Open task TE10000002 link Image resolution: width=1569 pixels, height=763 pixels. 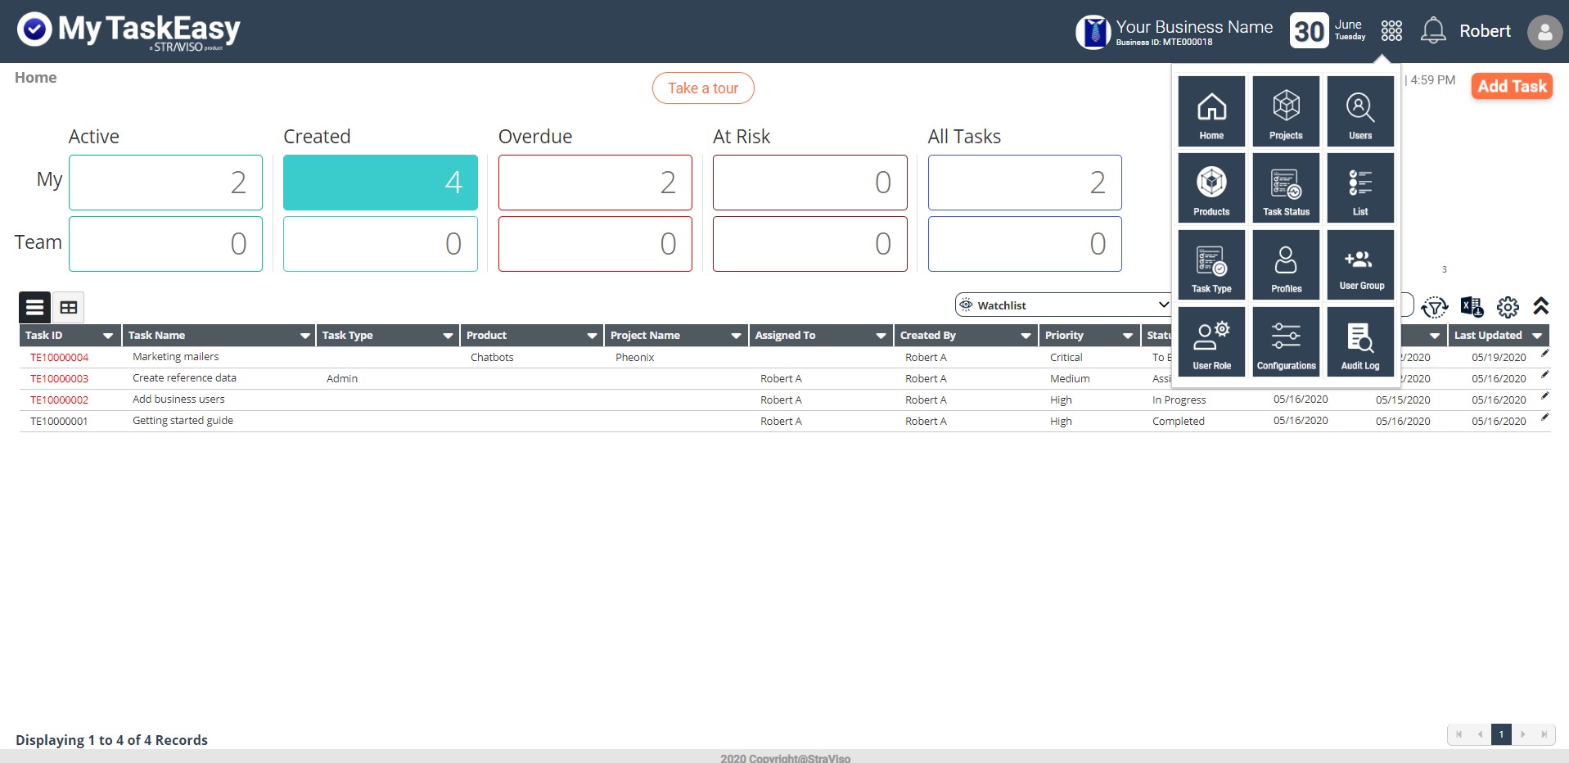tap(59, 400)
